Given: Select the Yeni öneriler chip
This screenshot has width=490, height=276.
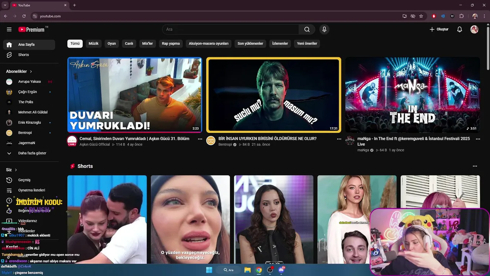Looking at the screenshot, I should (307, 44).
